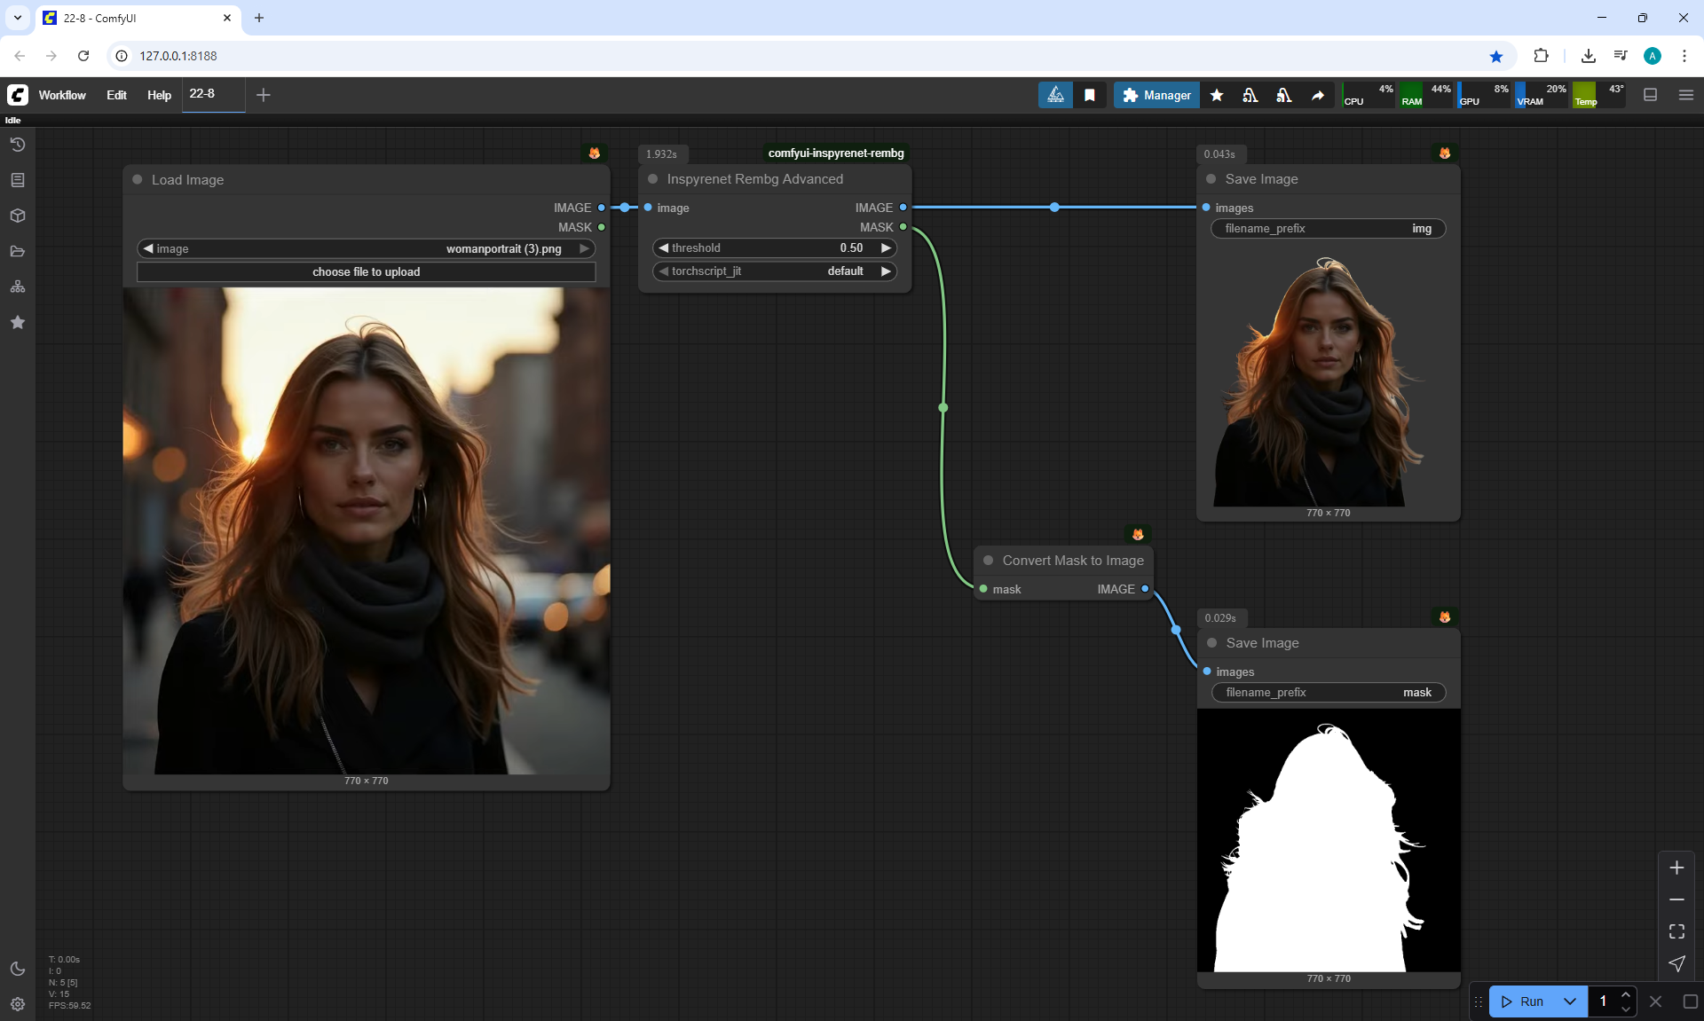Viewport: 1704px width, 1021px height.
Task: Toggle dark theme moon icon
Action: pyautogui.click(x=18, y=969)
